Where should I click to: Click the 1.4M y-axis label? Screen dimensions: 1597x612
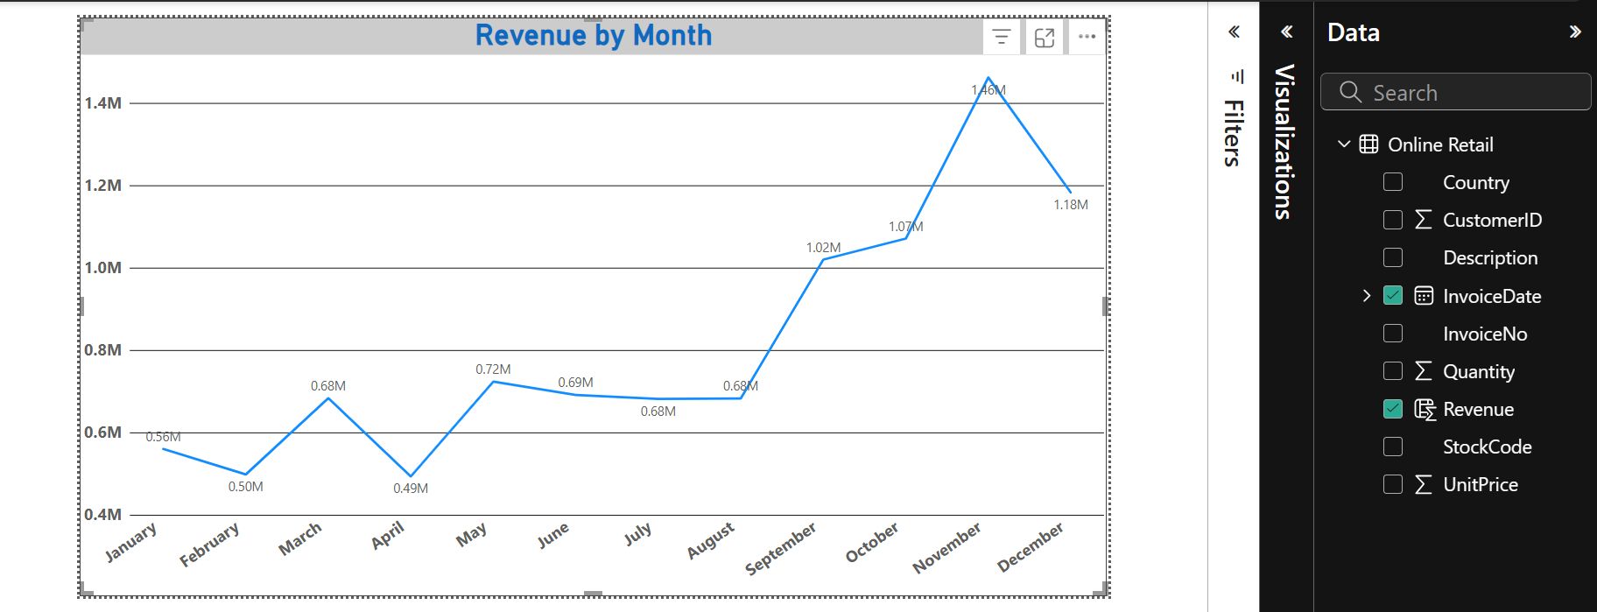(x=103, y=103)
